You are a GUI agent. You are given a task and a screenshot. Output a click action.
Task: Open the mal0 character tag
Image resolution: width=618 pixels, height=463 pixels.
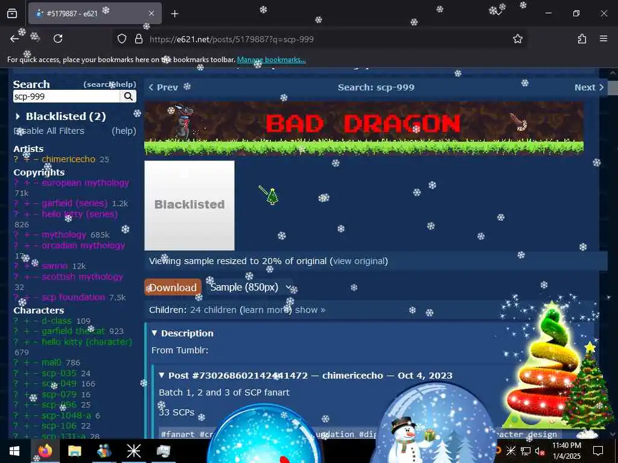tap(52, 362)
